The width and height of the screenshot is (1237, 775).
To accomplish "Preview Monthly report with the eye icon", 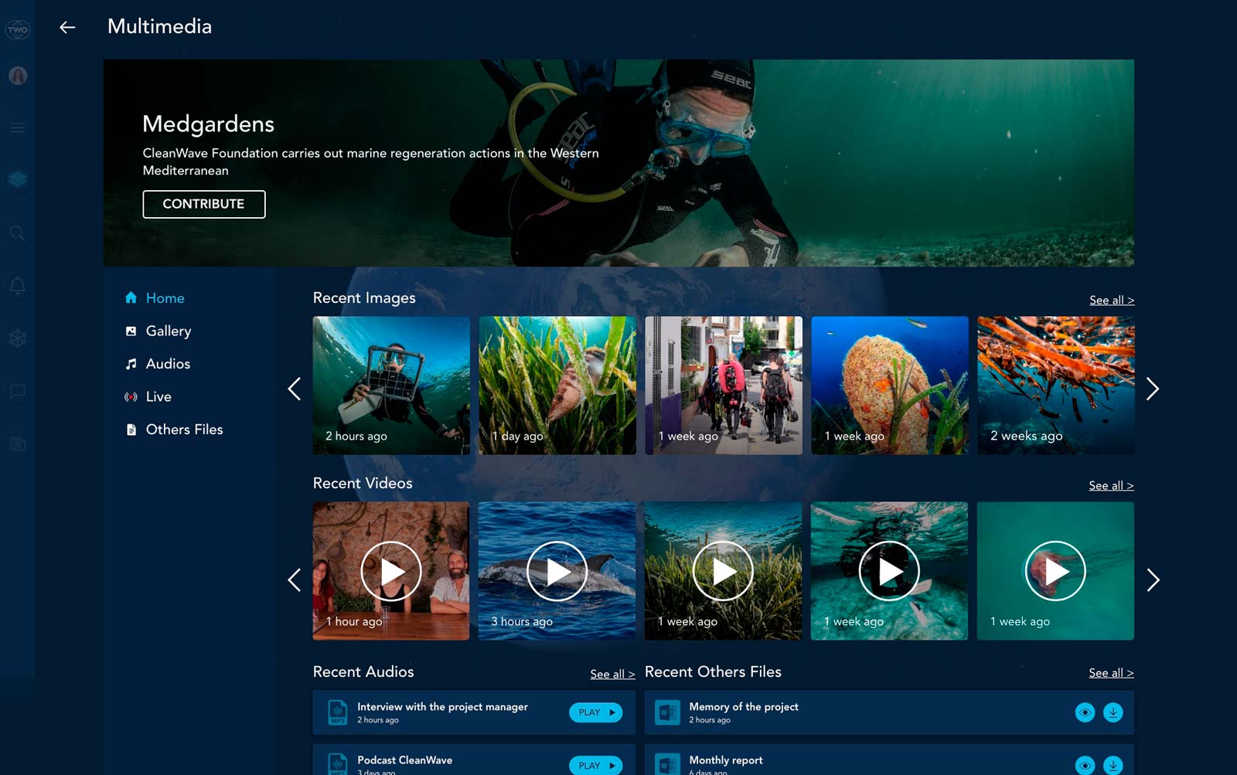I will click(1085, 765).
